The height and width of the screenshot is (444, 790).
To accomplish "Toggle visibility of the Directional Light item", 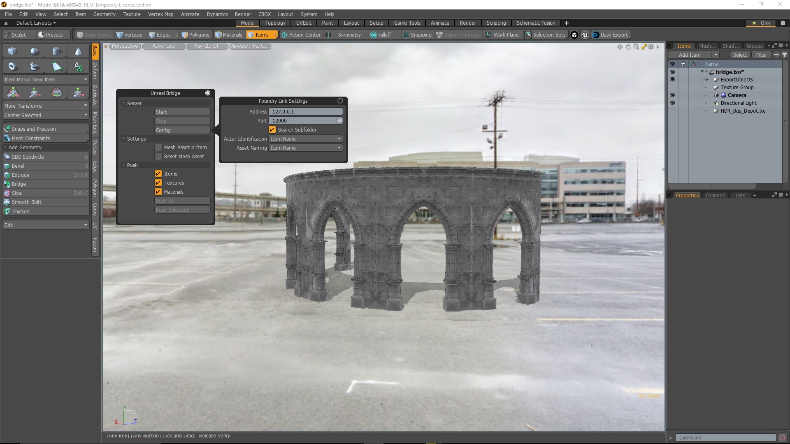I will [673, 103].
